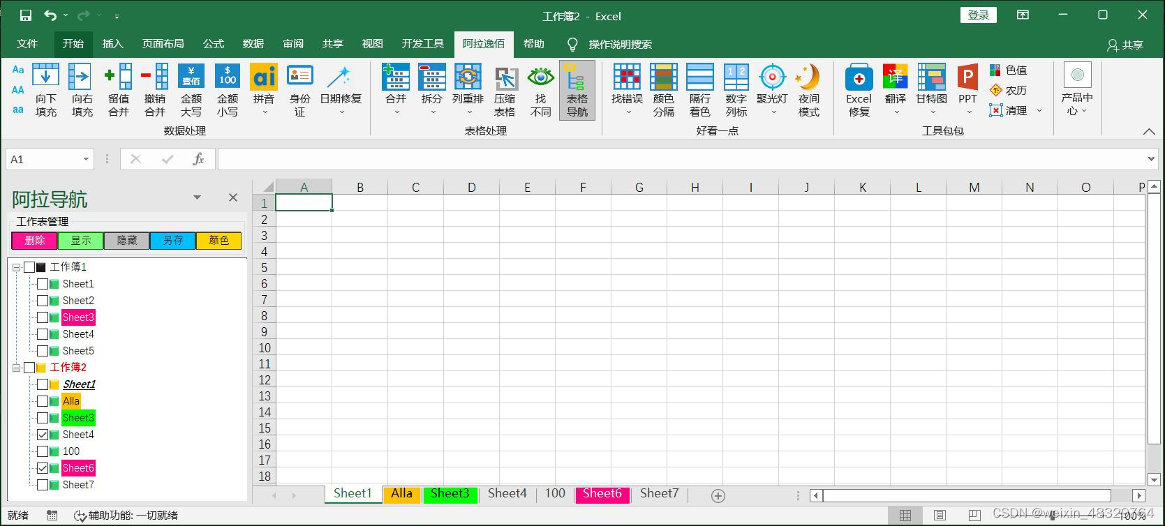The width and height of the screenshot is (1165, 526).
Task: Check the Sheet3 checkbox under 工作簿1
Action: coord(43,317)
